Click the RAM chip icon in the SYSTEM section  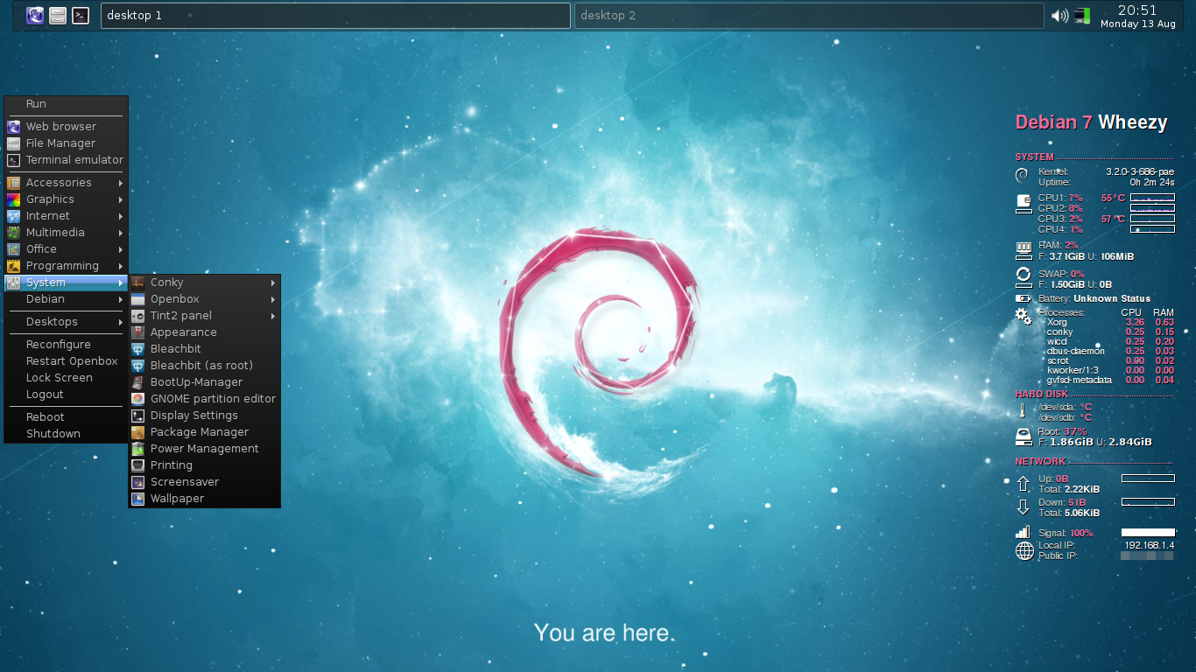[1023, 249]
